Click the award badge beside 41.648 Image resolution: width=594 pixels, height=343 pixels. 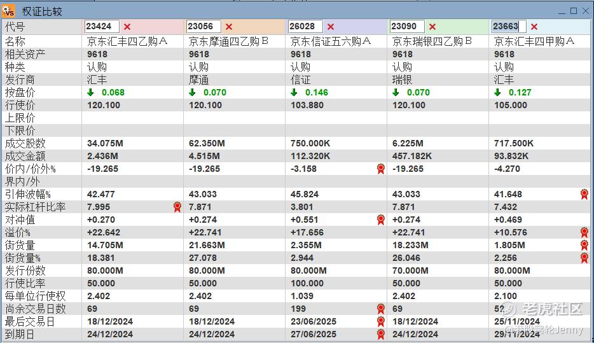point(584,194)
